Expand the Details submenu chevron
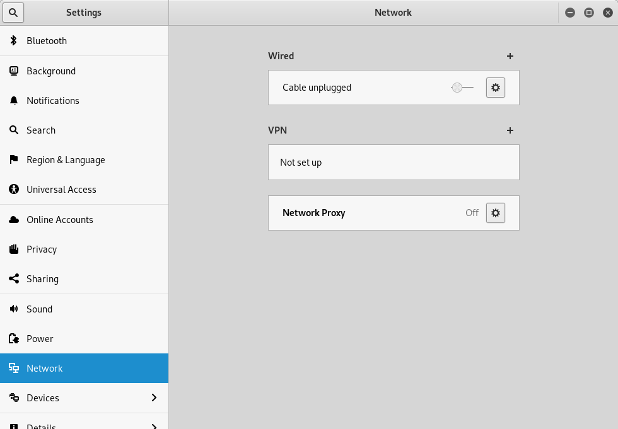This screenshot has height=429, width=618. point(154,426)
